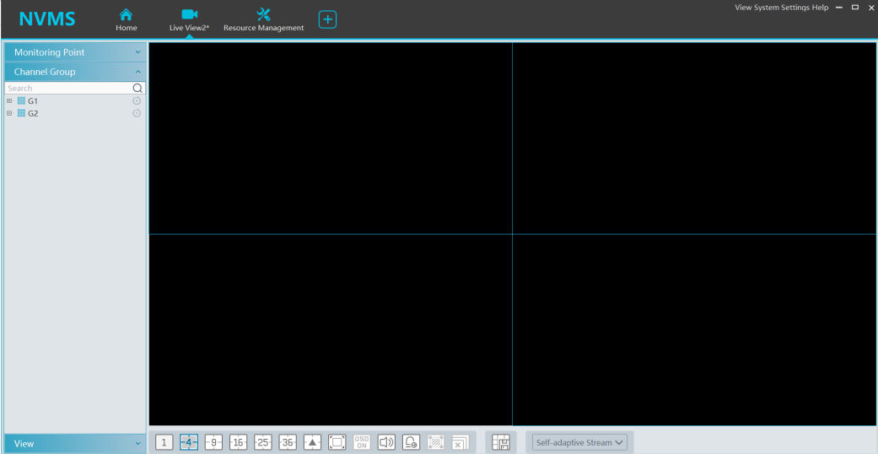Toggle the OSD ON display

[362, 442]
